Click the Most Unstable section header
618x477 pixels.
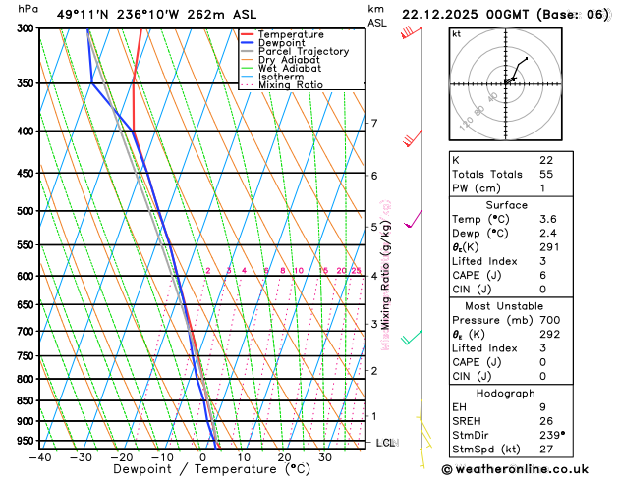click(x=504, y=306)
